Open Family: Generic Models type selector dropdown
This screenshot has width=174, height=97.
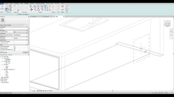pyautogui.click(x=11, y=25)
